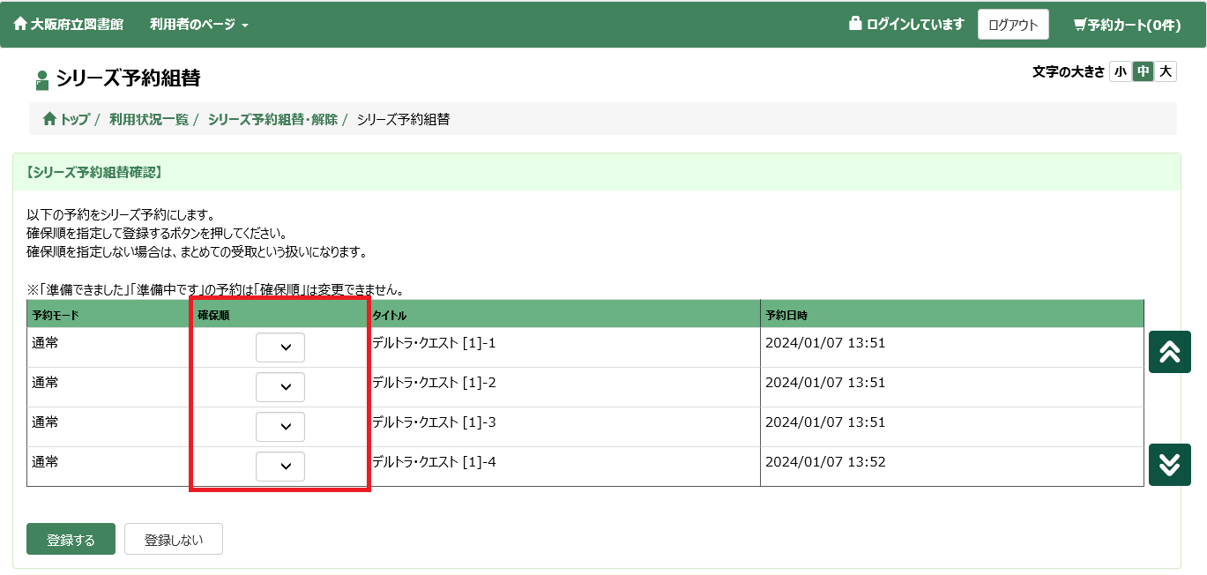
Task: Set text size to 中
Action: coord(1143,71)
